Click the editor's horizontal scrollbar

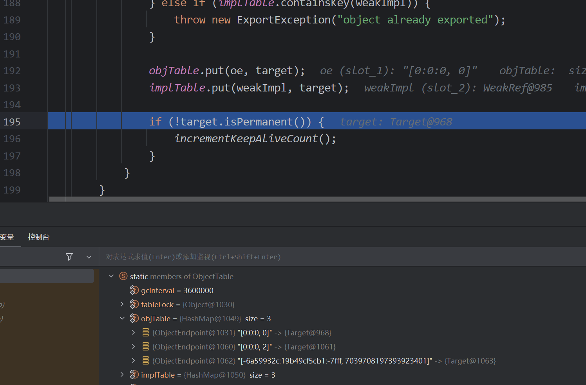tap(313, 199)
